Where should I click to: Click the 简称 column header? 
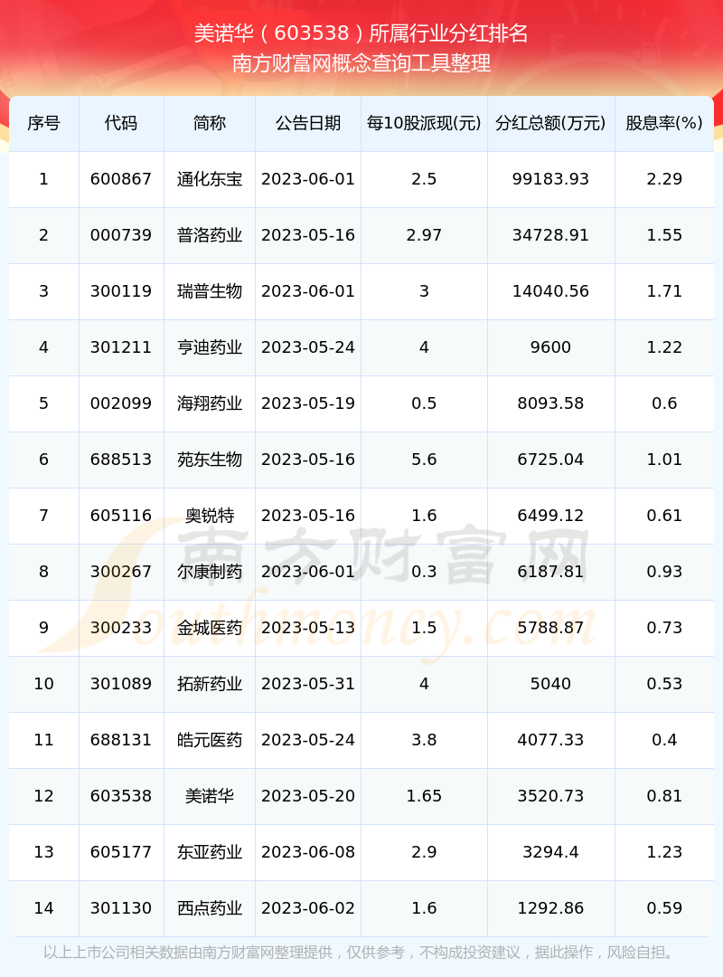(210, 123)
